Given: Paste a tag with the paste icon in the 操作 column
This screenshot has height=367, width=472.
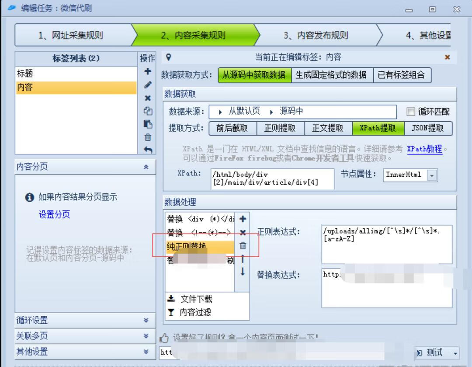Looking at the screenshot, I should pos(148,124).
